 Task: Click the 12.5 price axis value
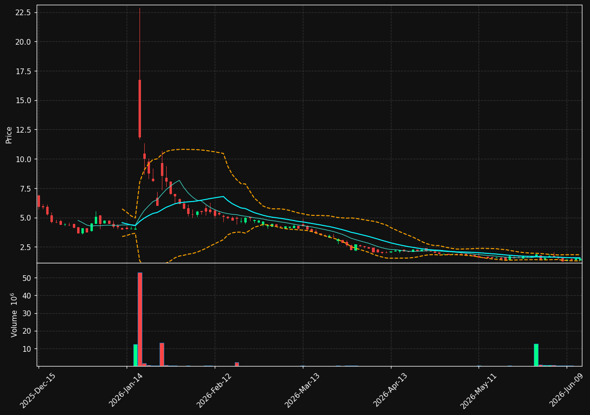23,130
